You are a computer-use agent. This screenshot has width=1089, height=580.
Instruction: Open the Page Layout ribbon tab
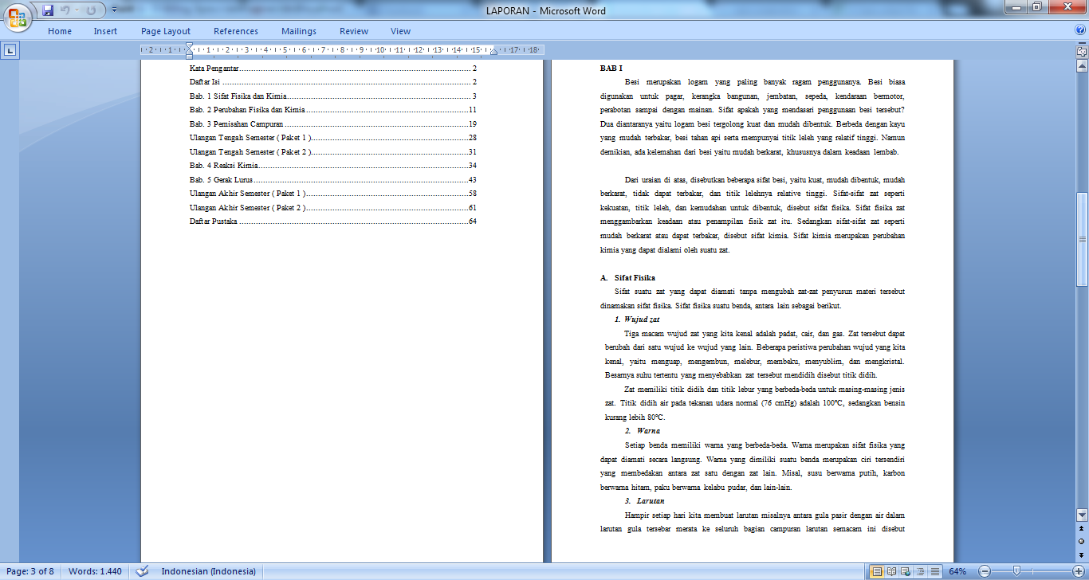(x=166, y=31)
